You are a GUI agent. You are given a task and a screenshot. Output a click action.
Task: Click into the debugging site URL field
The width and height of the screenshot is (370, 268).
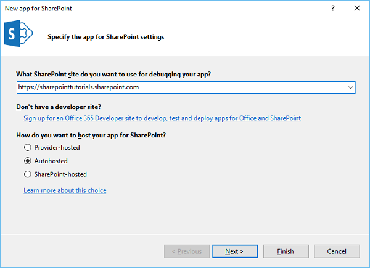(179, 87)
